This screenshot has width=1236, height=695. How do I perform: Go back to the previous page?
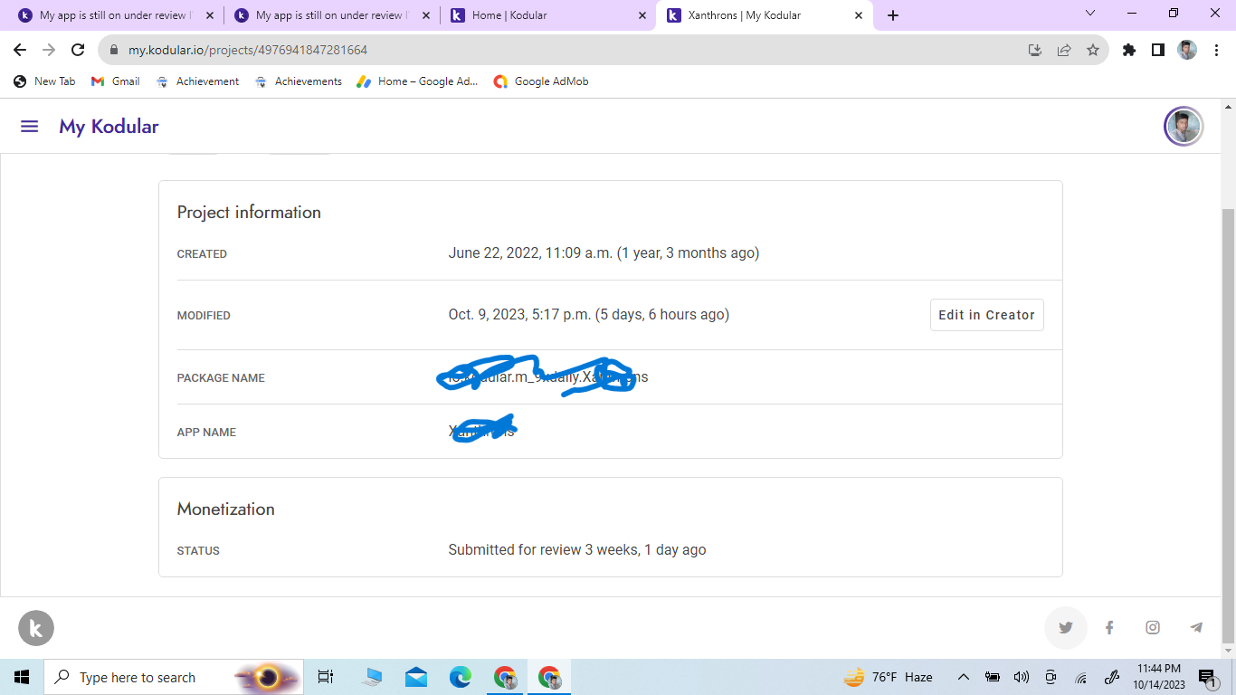20,50
